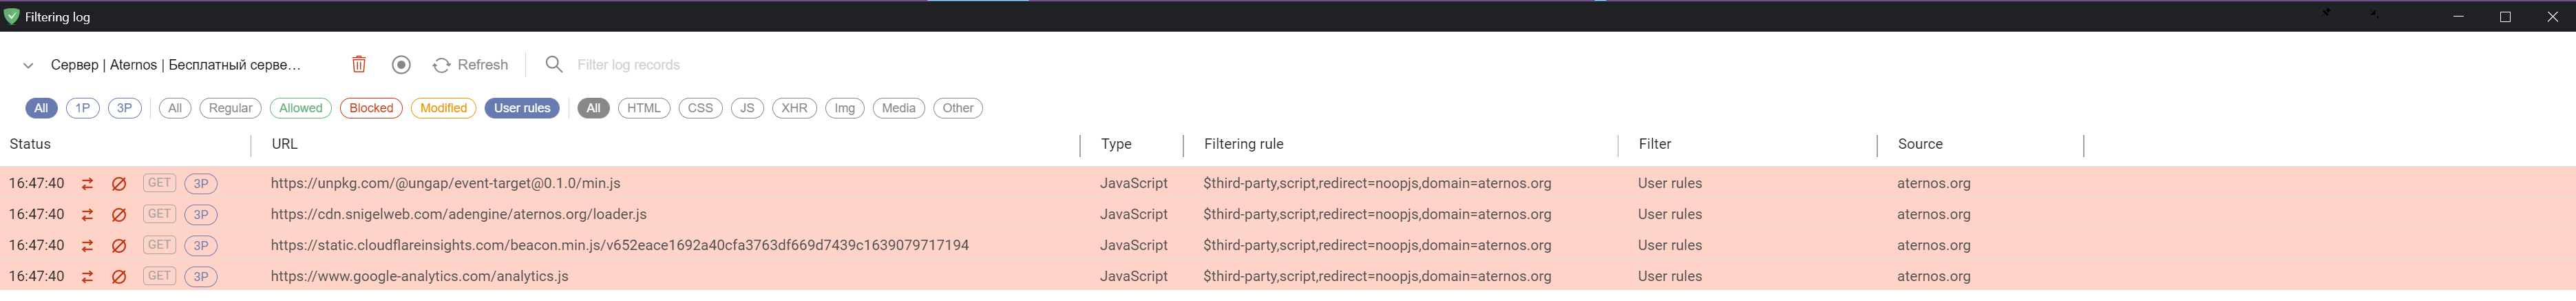This screenshot has width=2576, height=301.
Task: Toggle the Modified filter chip
Action: [x=444, y=108]
